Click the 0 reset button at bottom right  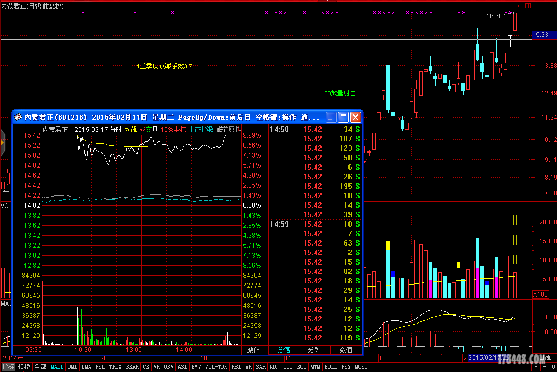(553, 367)
